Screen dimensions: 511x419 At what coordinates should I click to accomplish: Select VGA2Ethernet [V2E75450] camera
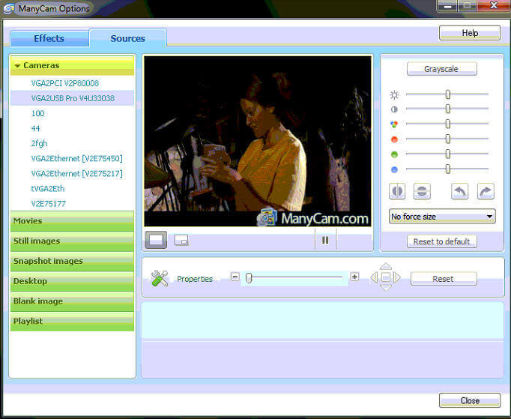[72, 158]
